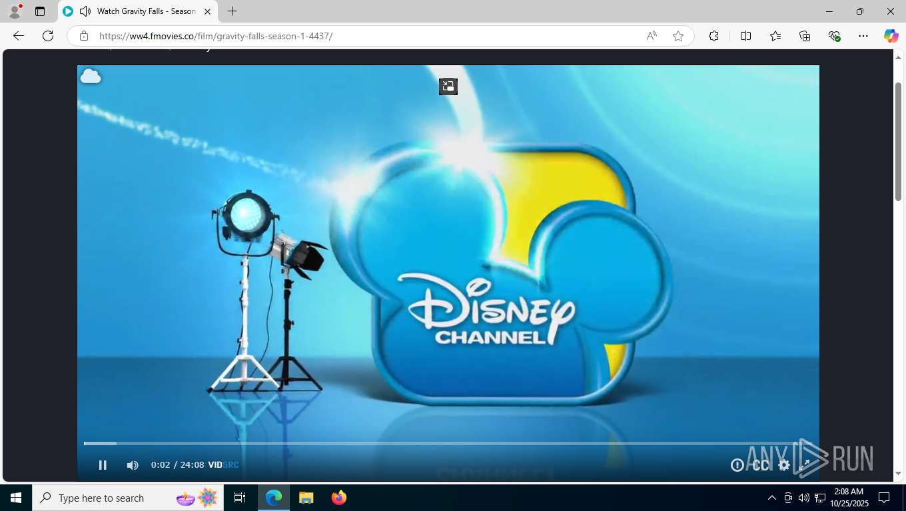
Task: Open video player settings gear
Action: coord(784,465)
